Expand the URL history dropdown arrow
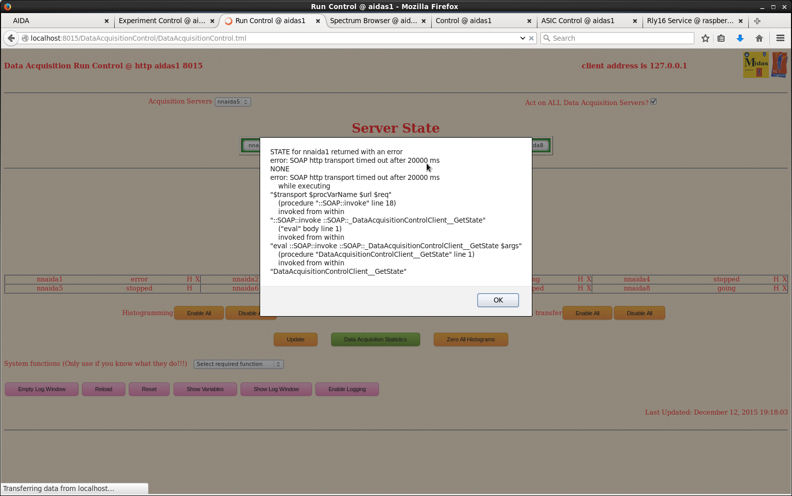 tap(523, 38)
